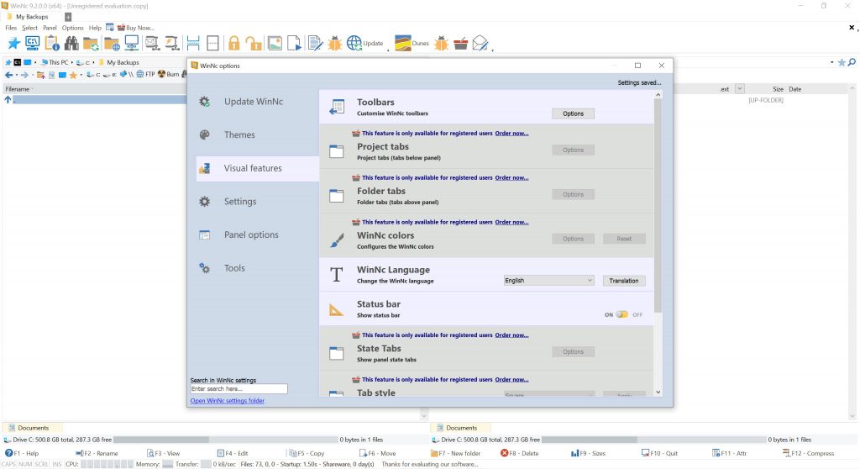Click the envelope with pen icon

tap(480, 43)
